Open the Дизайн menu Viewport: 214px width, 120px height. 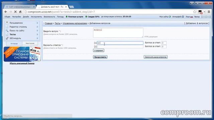[x=26, y=17]
